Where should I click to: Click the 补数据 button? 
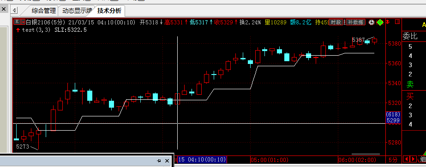[355, 22]
